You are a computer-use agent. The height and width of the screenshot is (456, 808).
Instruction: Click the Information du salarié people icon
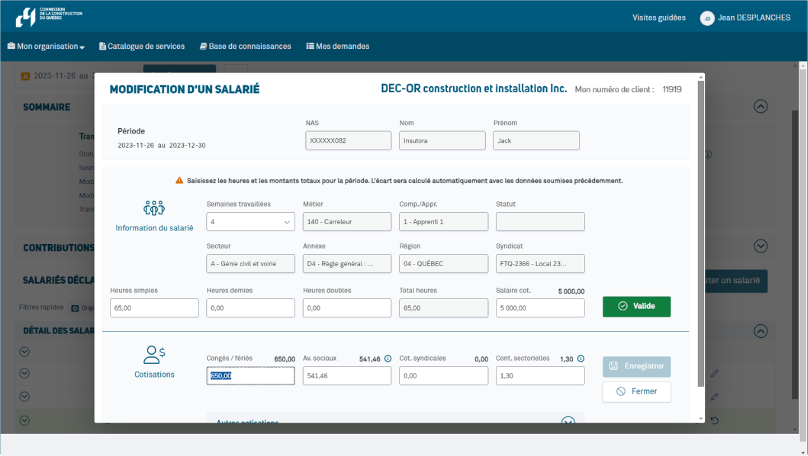[x=154, y=208]
